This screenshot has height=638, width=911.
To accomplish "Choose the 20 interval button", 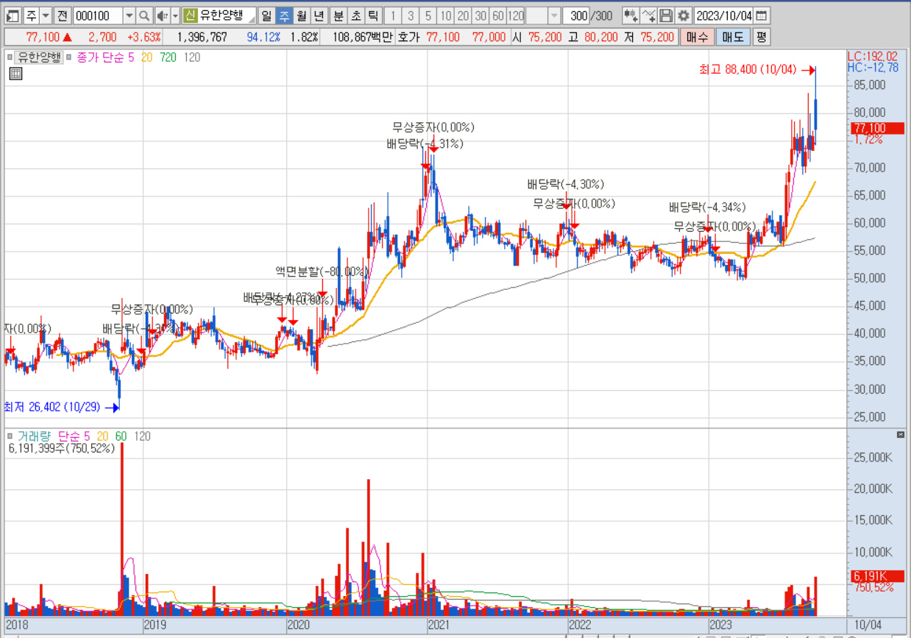I will coord(464,15).
